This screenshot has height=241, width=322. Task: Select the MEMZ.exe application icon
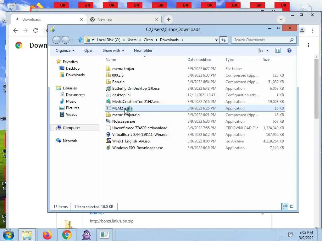pos(108,108)
